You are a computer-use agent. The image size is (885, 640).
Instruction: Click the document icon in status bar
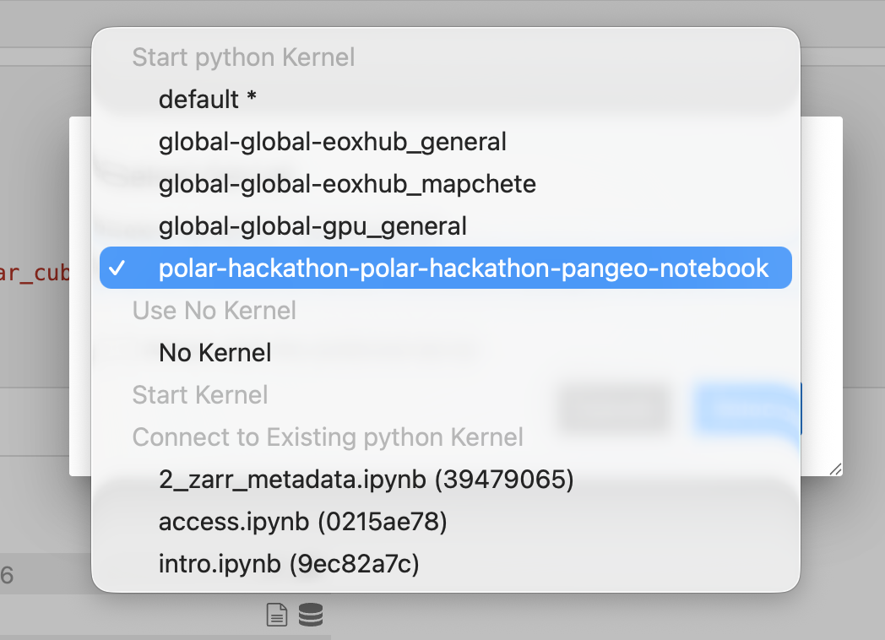point(277,615)
